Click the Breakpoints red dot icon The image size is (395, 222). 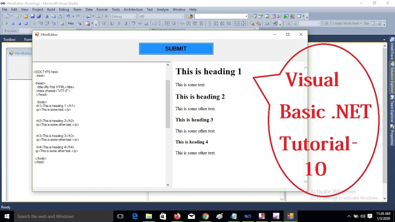click(88, 23)
